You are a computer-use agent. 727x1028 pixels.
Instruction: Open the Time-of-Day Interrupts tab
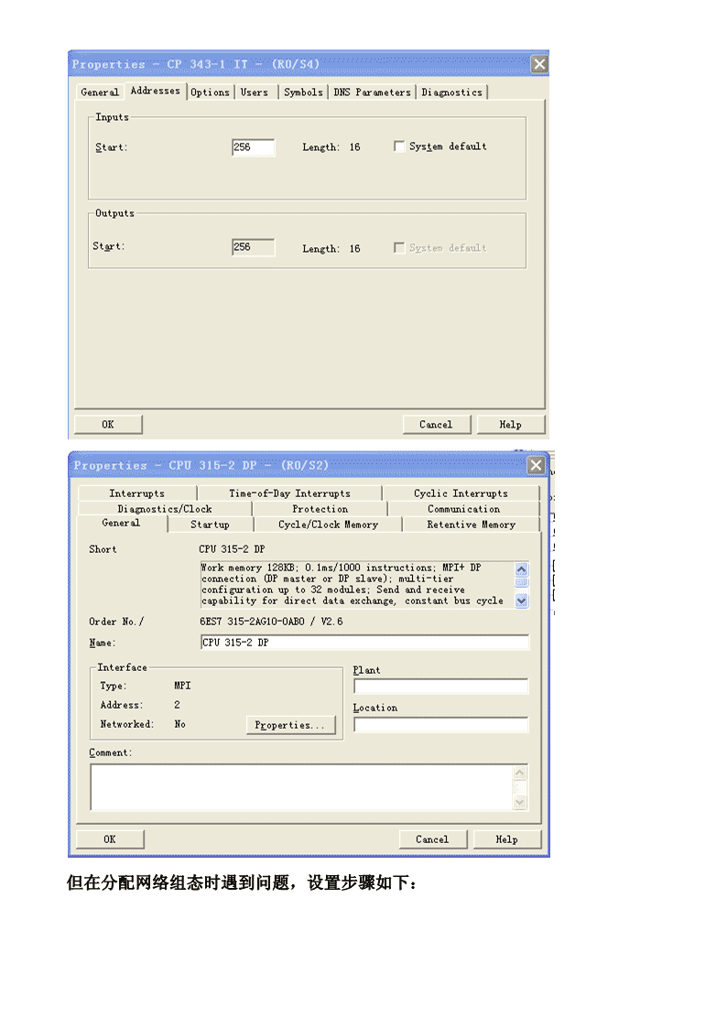tap(289, 493)
